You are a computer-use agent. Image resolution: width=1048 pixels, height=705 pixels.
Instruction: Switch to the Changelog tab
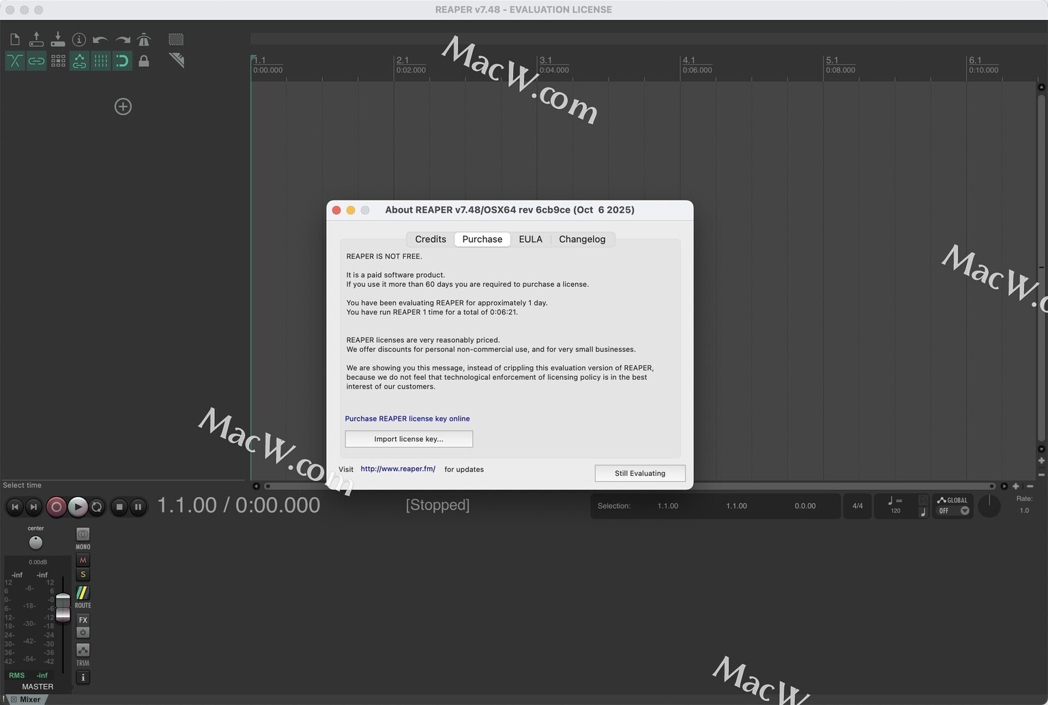tap(582, 239)
